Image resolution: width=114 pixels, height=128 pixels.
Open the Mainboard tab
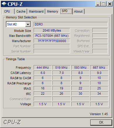click(x=36, y=11)
